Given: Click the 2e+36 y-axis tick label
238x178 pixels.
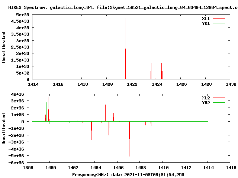Looking at the screenshot, I should pyautogui.click(x=17, y=108).
